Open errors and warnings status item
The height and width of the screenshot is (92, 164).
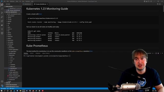12,89
